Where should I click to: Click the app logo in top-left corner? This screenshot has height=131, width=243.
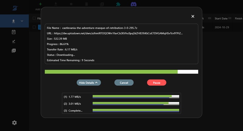[x=14, y=7]
